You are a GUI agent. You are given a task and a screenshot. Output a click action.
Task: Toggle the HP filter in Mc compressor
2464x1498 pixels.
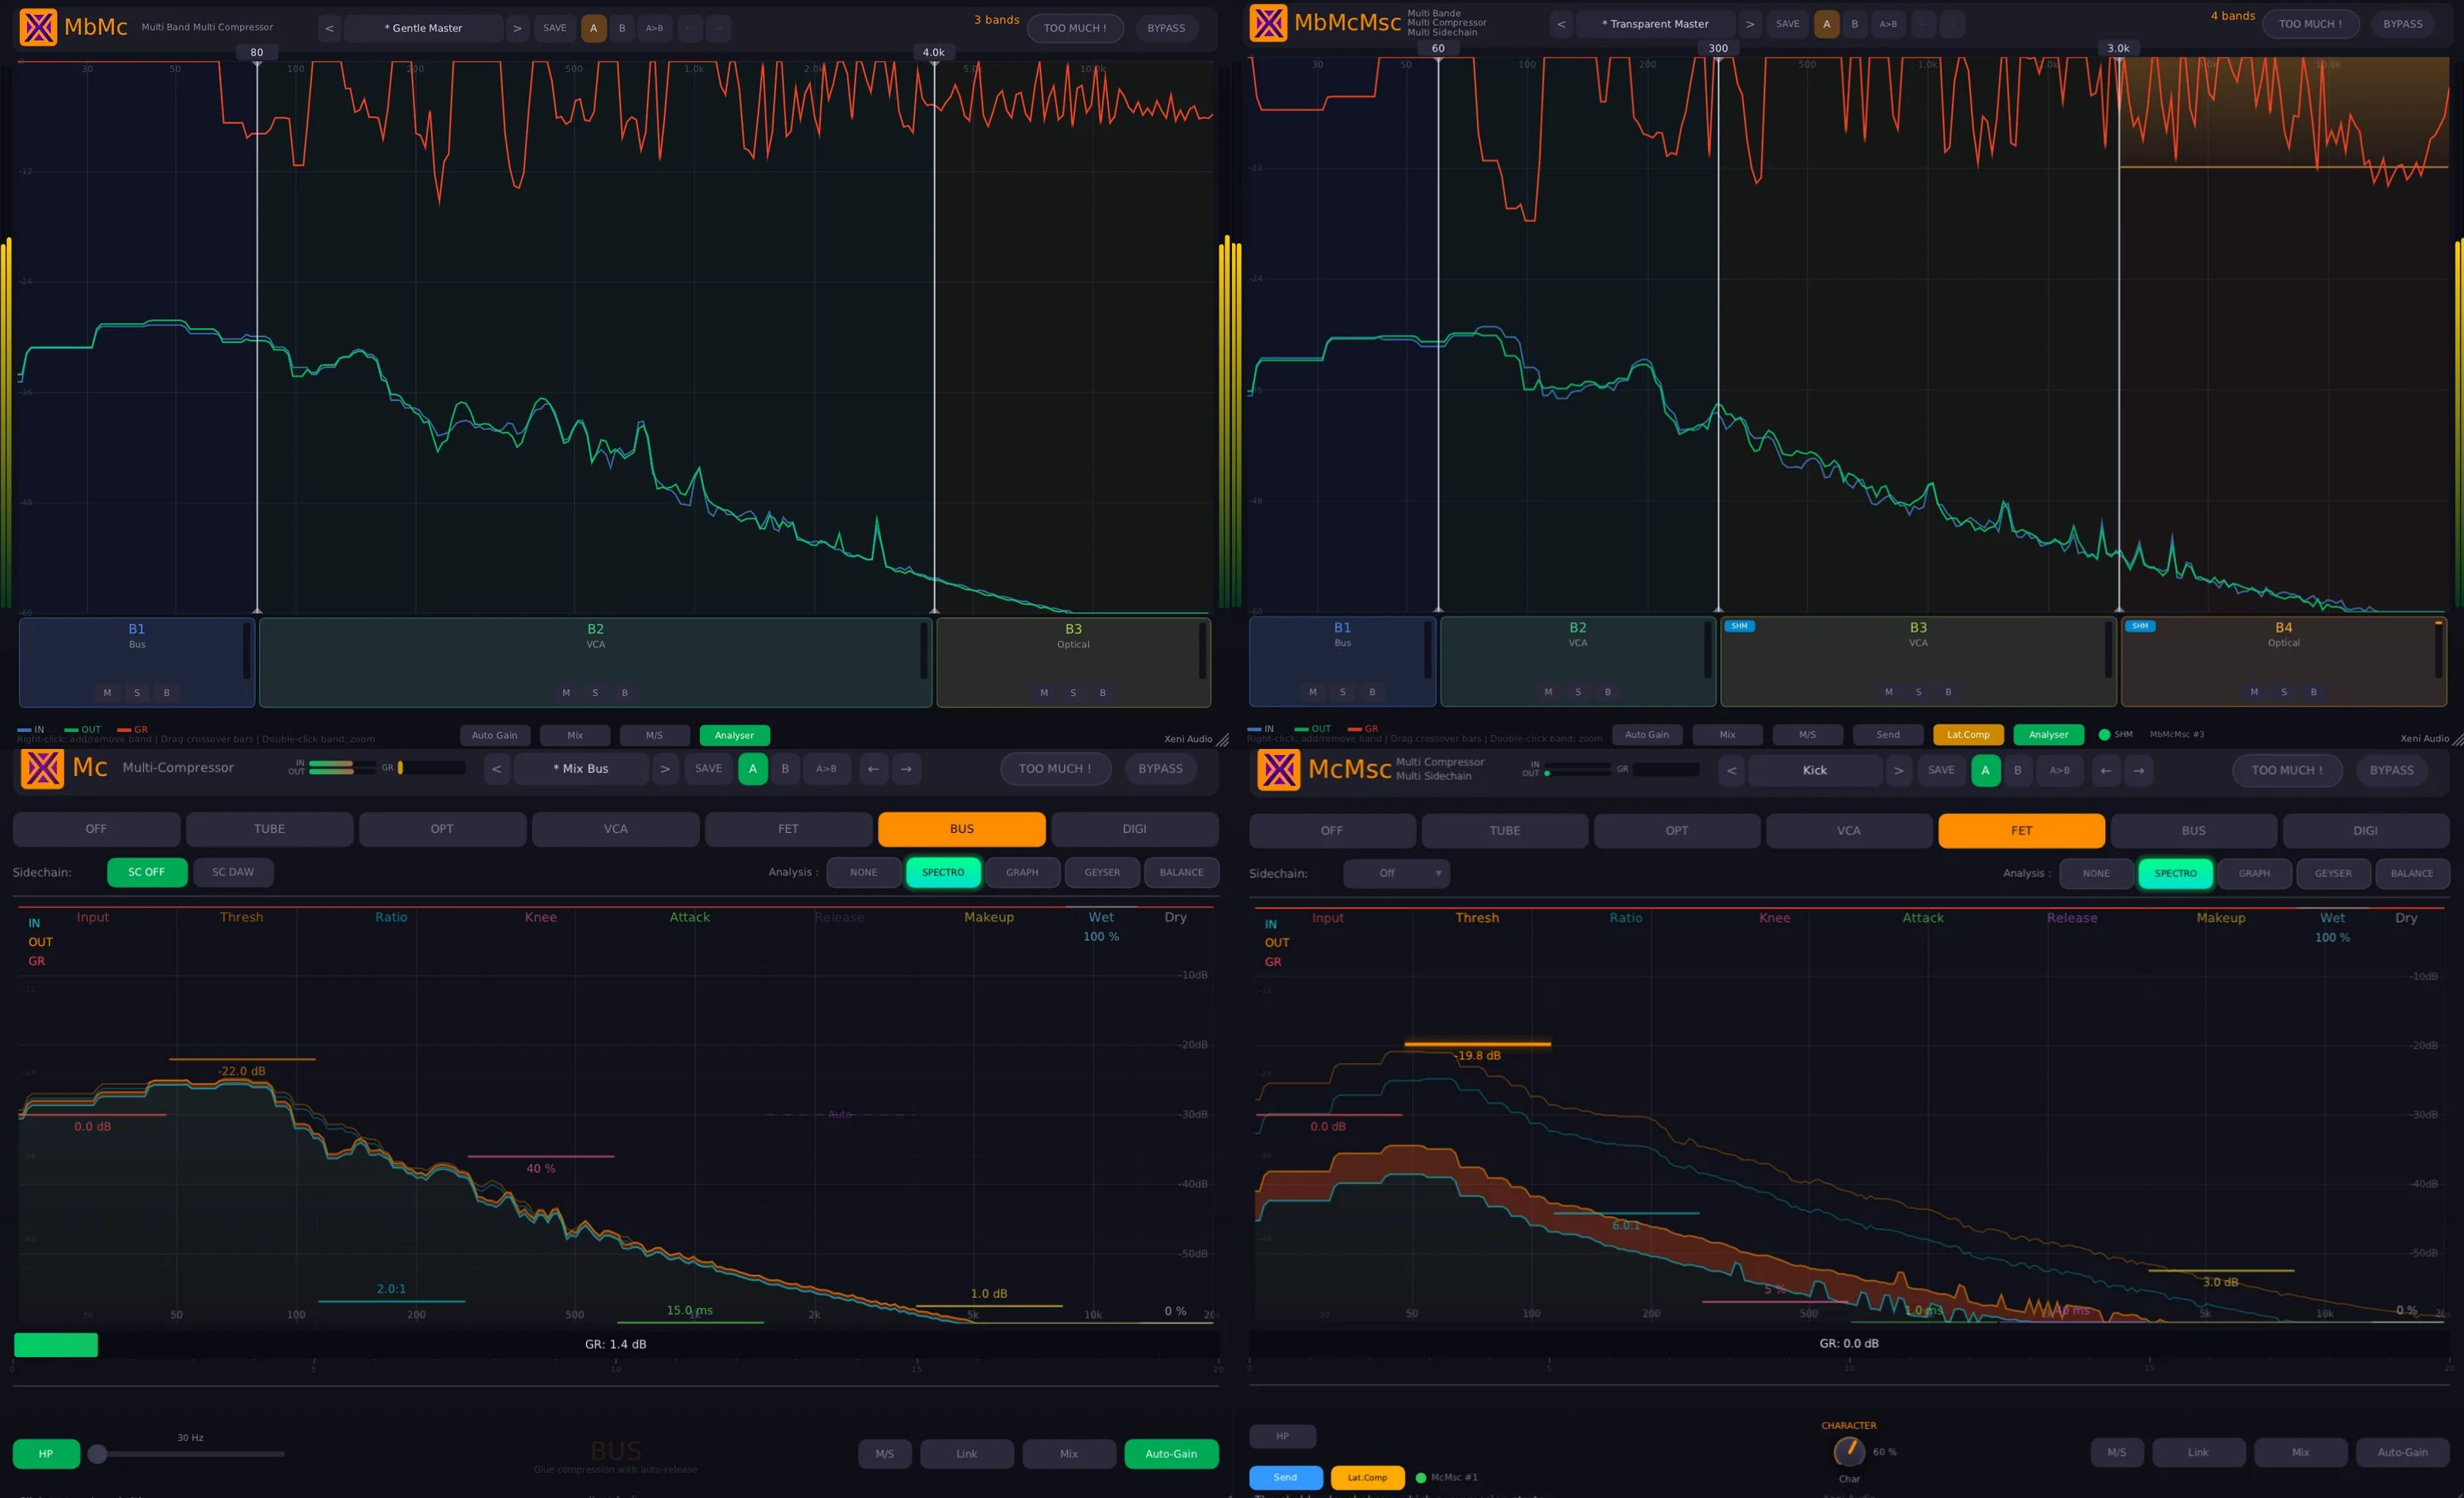click(x=46, y=1453)
